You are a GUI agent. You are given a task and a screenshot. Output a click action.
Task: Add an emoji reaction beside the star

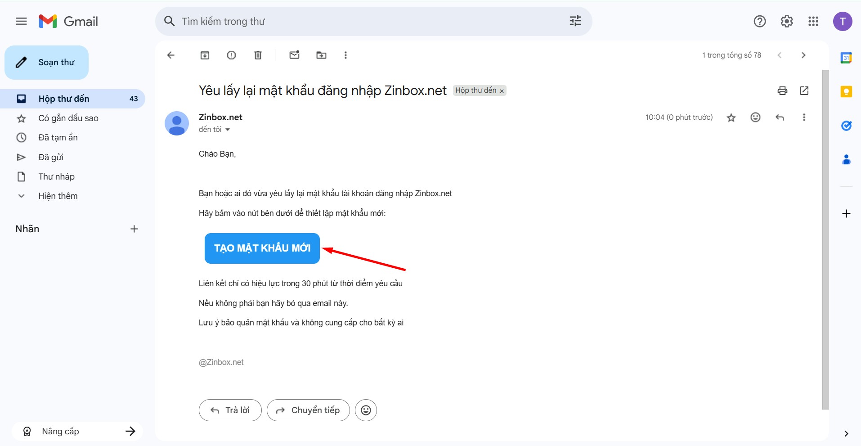pos(755,117)
